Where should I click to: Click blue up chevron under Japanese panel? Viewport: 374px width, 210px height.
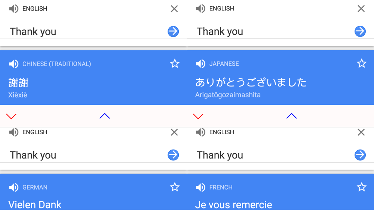click(x=291, y=116)
